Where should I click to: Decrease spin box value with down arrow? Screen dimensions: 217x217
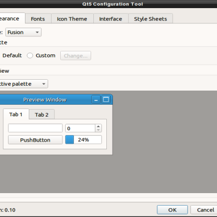98,130
